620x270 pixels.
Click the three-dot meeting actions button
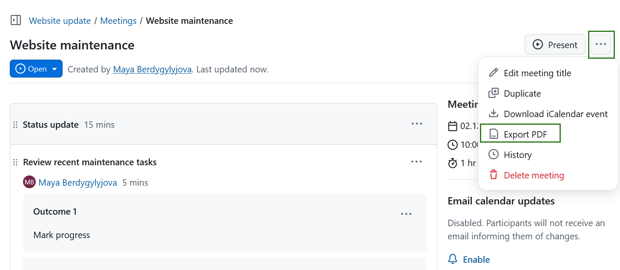click(x=601, y=44)
